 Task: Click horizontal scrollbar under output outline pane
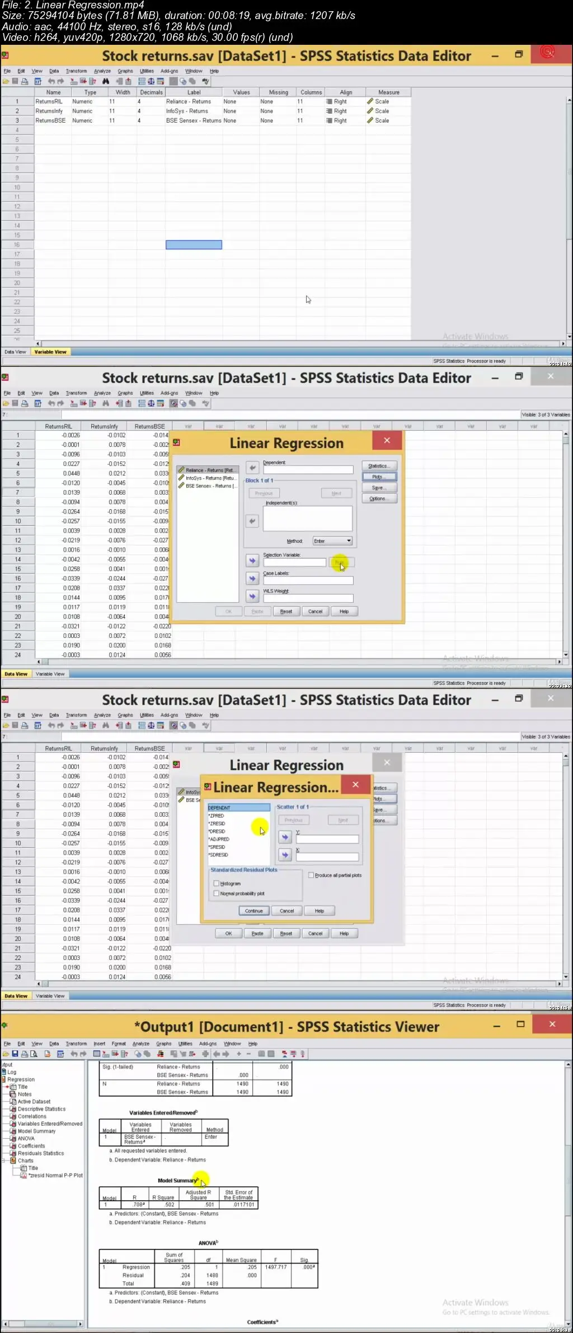42,1324
